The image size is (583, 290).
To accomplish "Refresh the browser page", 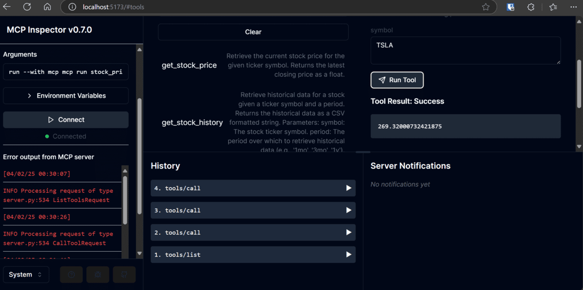I will pos(27,7).
